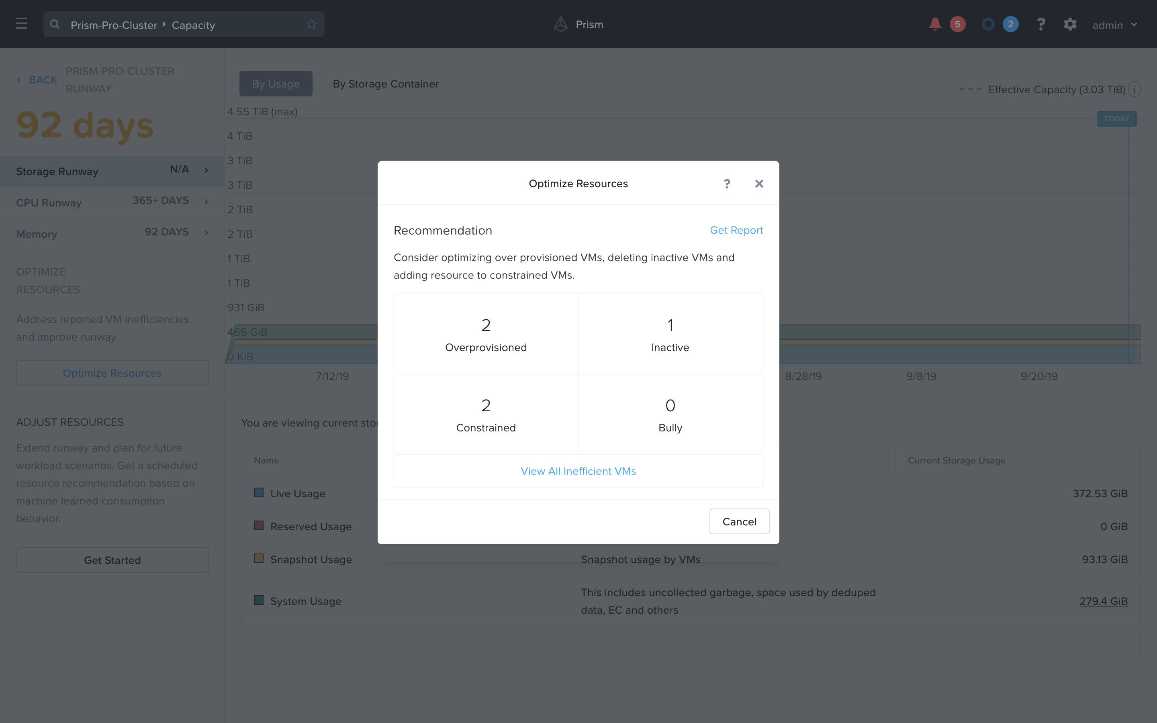Click the TODAY marker on chart

tap(1116, 118)
